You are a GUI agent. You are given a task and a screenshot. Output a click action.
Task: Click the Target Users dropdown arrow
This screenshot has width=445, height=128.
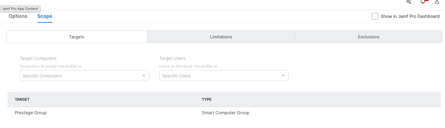tap(283, 76)
